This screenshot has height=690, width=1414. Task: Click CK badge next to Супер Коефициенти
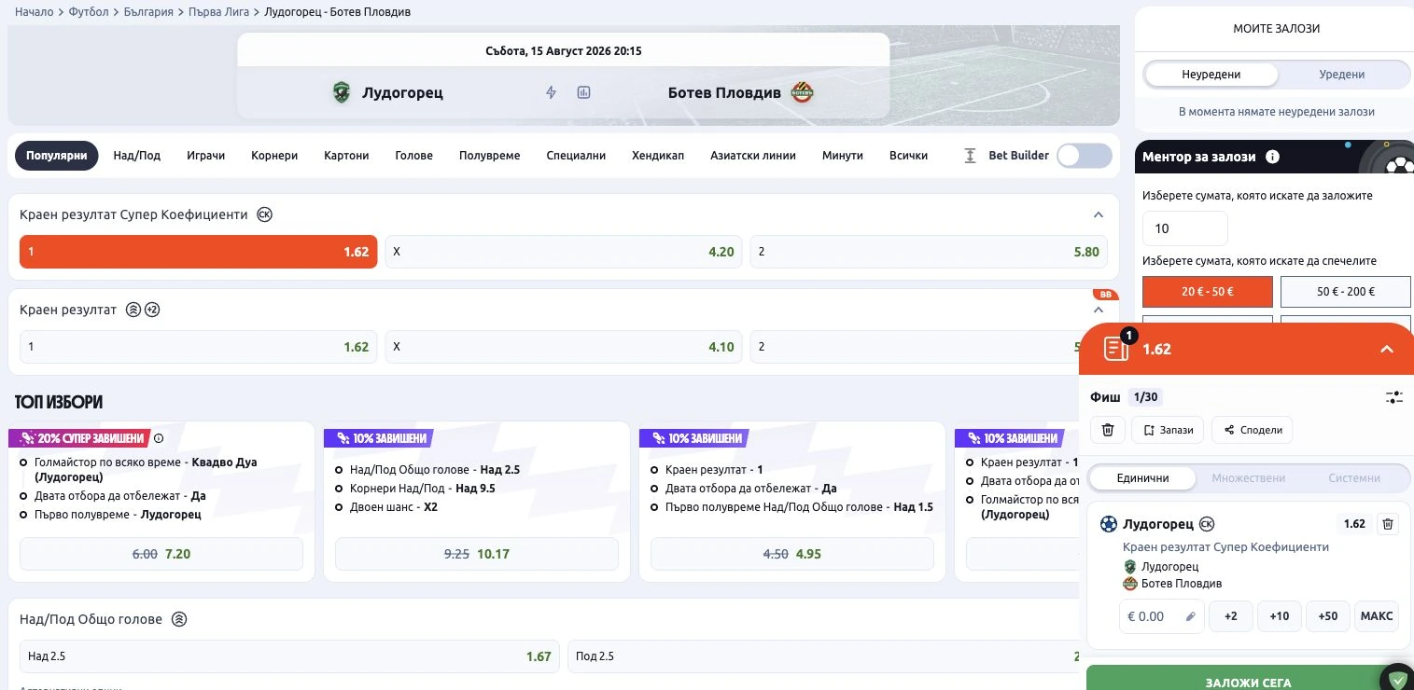click(264, 214)
